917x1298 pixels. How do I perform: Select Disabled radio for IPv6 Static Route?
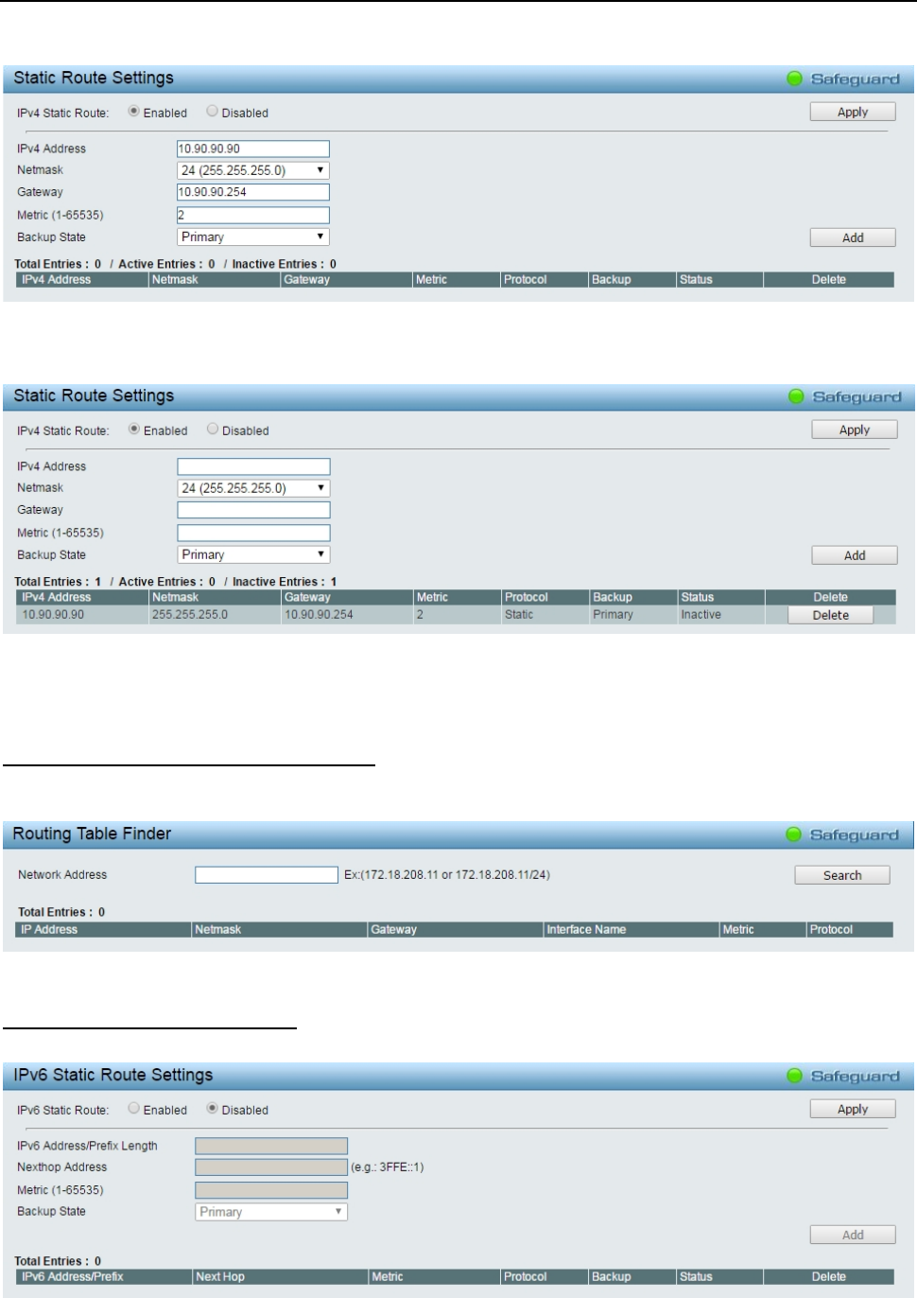click(212, 1109)
